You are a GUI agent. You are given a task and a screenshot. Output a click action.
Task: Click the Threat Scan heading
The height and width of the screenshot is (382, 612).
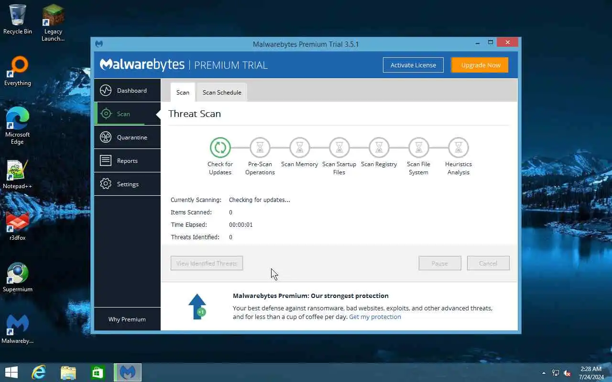click(x=195, y=114)
